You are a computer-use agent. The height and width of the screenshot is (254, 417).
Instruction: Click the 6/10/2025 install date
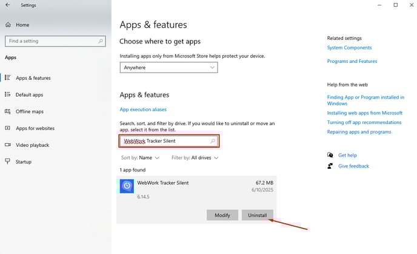tap(262, 190)
